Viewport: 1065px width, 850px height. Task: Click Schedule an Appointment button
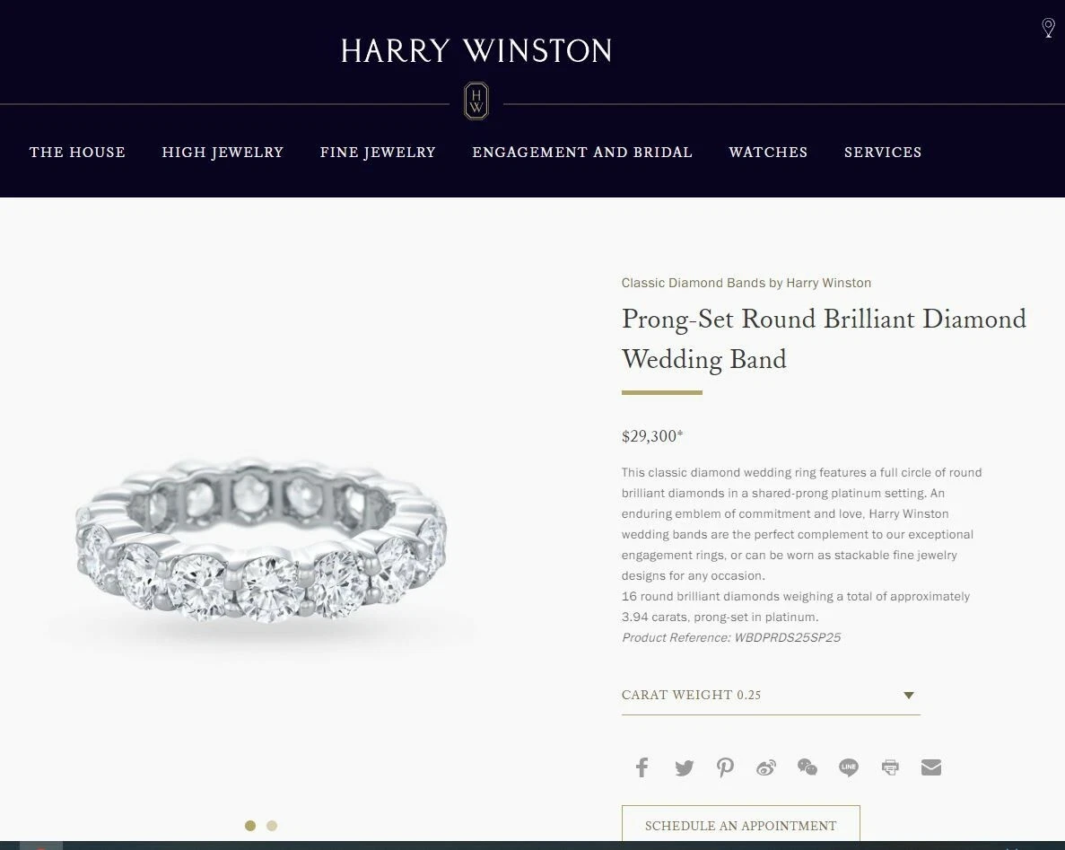[741, 825]
